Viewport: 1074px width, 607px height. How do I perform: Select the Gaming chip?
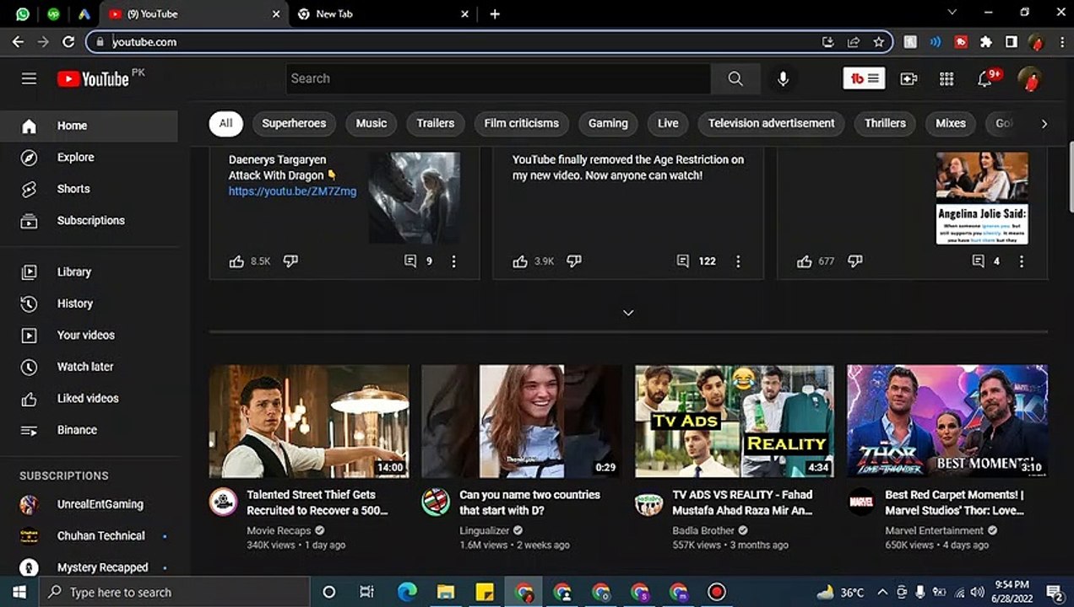(x=608, y=123)
